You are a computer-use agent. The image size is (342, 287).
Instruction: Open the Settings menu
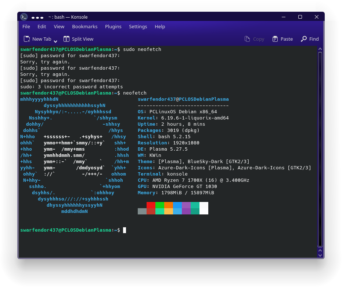[x=138, y=26]
